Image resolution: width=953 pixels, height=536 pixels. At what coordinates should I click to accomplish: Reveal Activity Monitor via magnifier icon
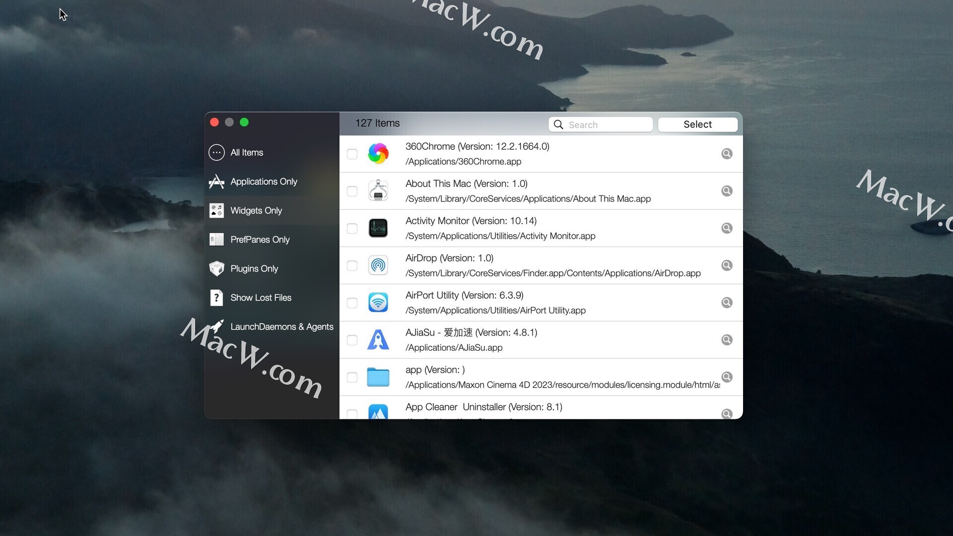coord(727,228)
